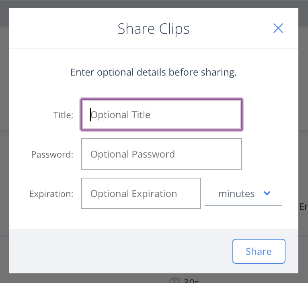
Task: Close the Share Clips dialog
Action: pos(278,28)
